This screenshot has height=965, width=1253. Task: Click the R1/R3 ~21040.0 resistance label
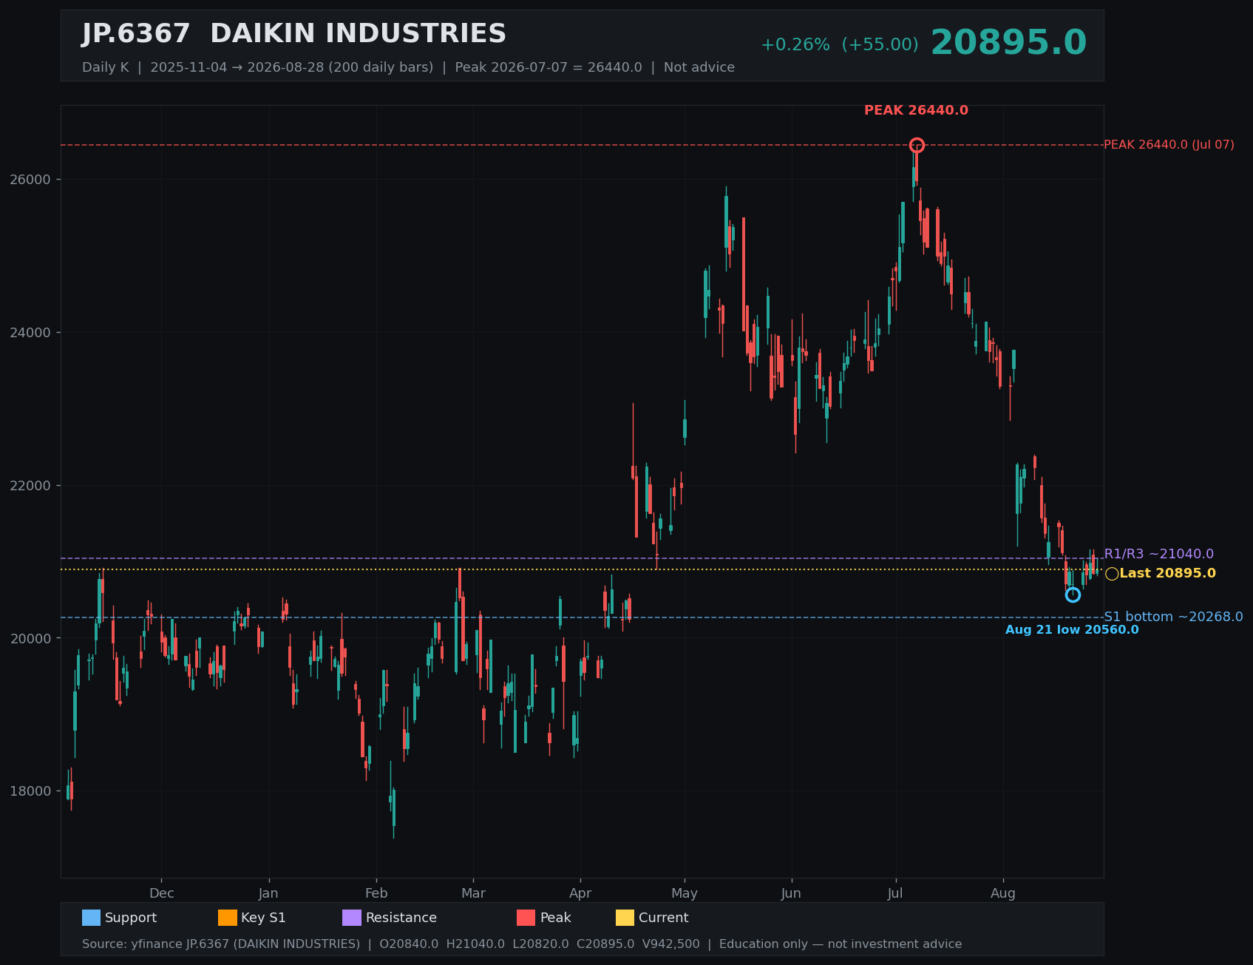point(1158,554)
